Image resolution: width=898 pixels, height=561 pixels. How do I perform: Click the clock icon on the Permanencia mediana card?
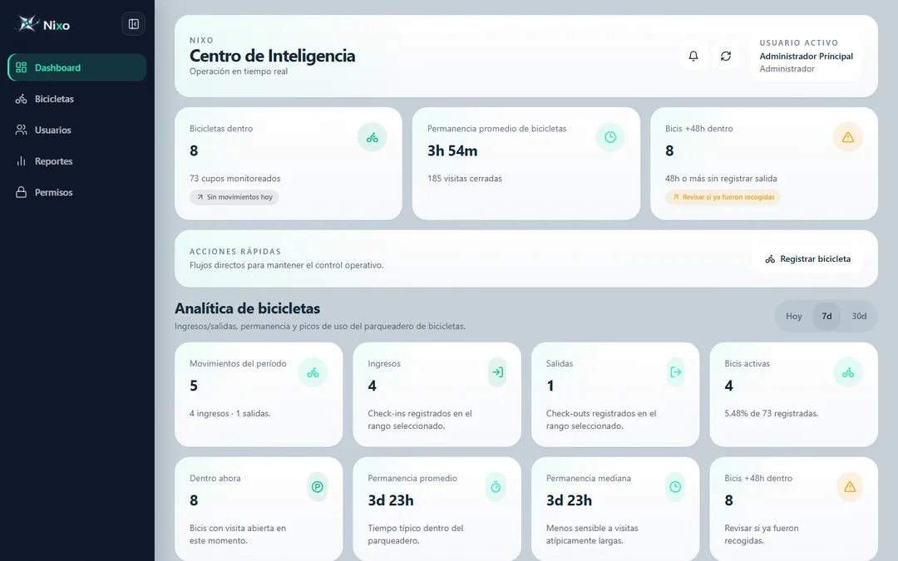pos(675,487)
